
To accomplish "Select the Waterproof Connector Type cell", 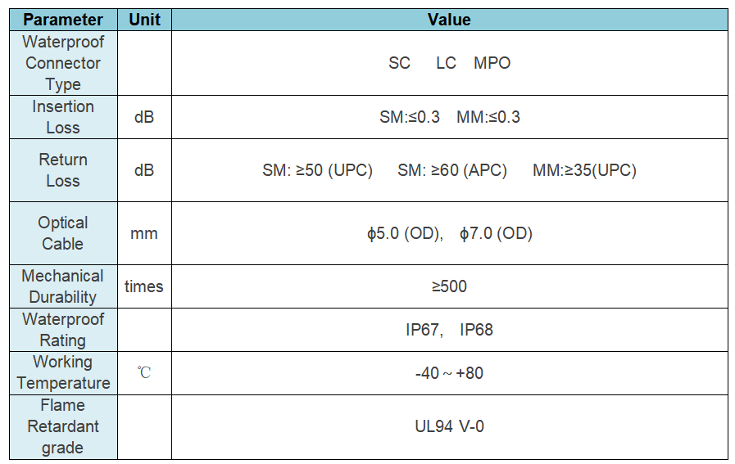I will pos(63,63).
